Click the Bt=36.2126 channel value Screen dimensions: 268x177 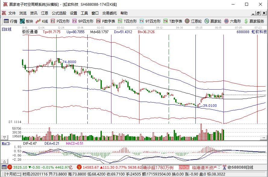coord(146,32)
